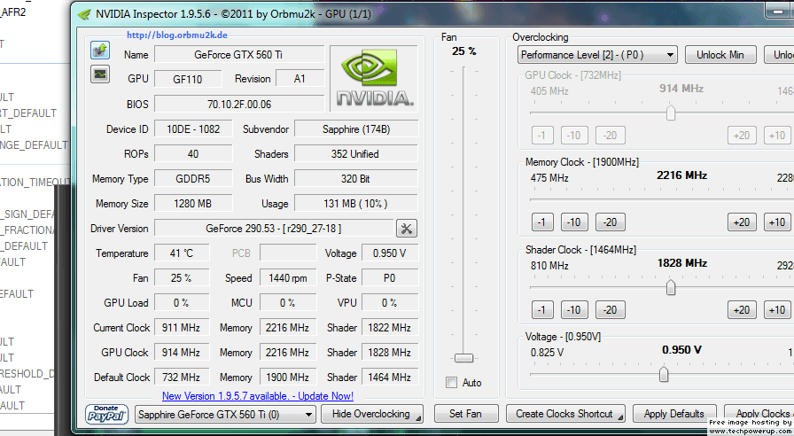Click the upload screenshot icon near Name

pos(100,51)
